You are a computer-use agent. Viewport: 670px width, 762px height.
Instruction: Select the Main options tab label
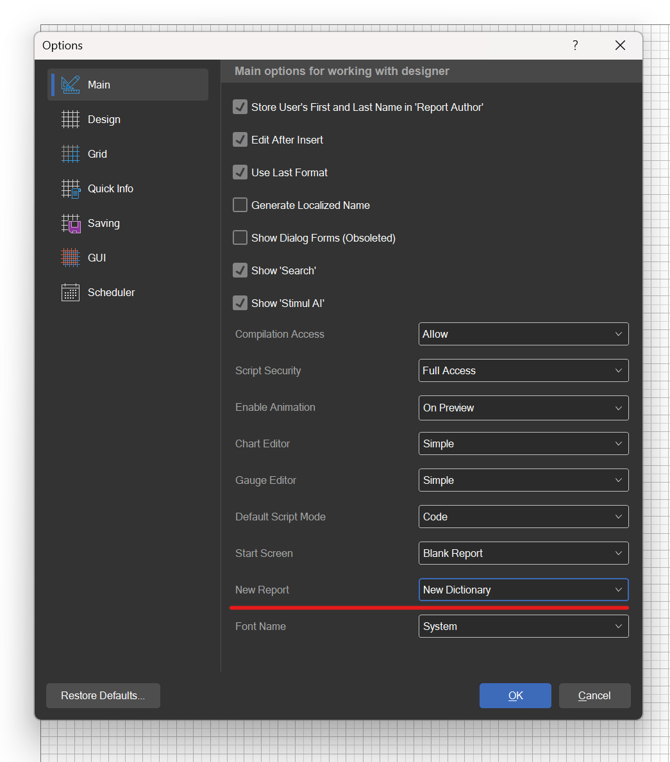pos(99,85)
